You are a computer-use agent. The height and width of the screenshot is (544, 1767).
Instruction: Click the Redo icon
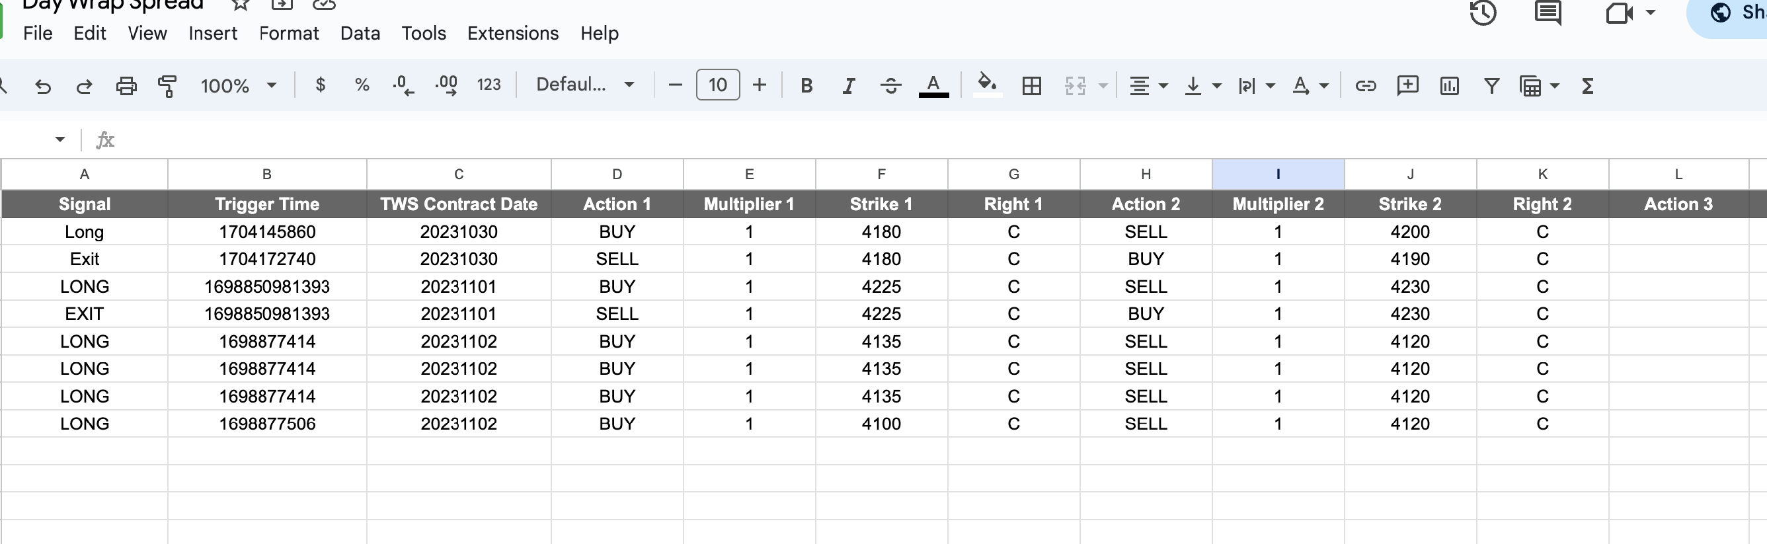point(85,86)
